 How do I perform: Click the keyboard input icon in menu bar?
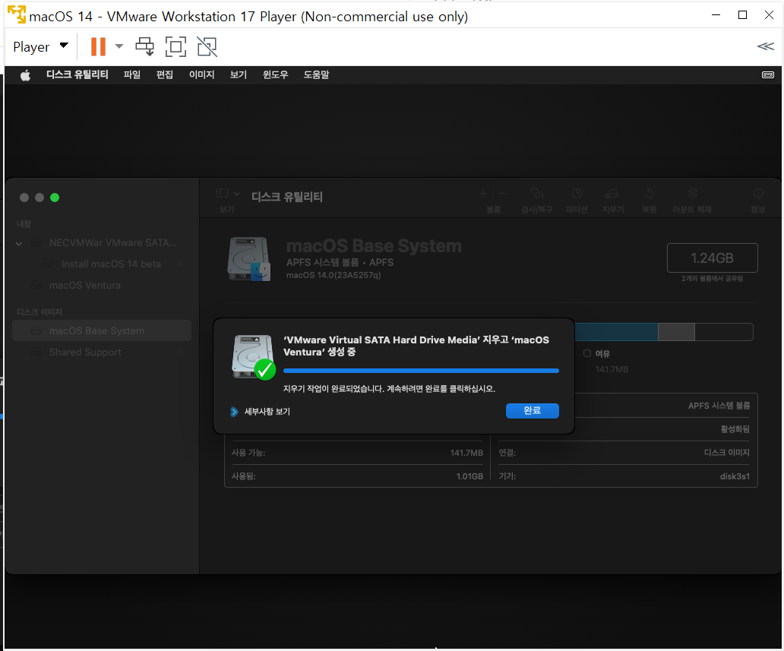768,74
